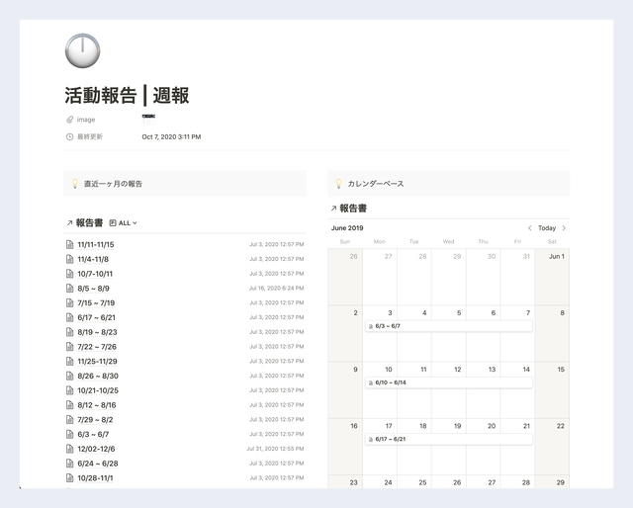This screenshot has width=633, height=508.
Task: Click Jul 31, 2020 12:55 PM timestamp
Action: click(275, 449)
